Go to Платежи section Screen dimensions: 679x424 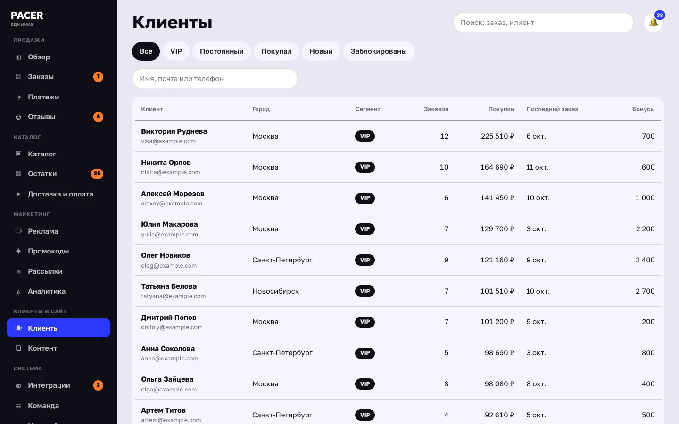(x=58, y=97)
